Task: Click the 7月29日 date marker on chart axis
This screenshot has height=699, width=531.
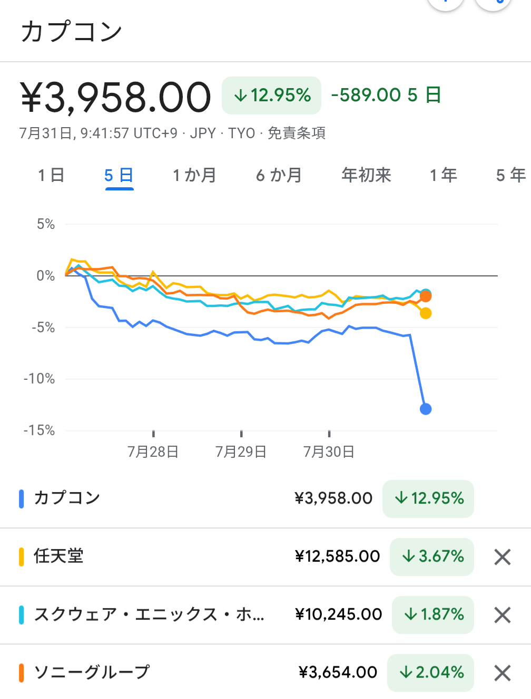Action: (x=241, y=451)
